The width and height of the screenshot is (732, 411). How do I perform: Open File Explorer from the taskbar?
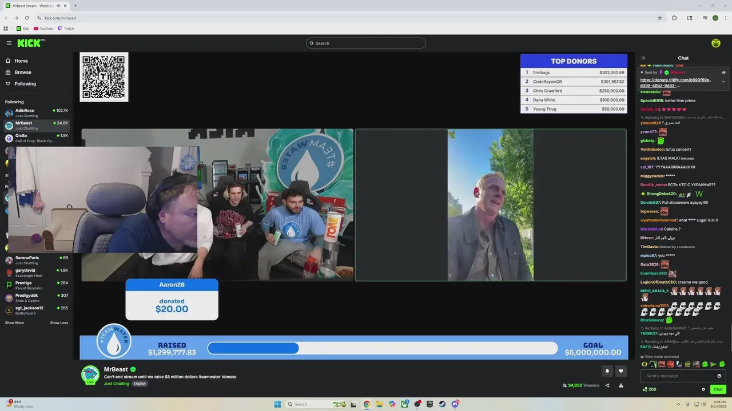click(x=379, y=404)
